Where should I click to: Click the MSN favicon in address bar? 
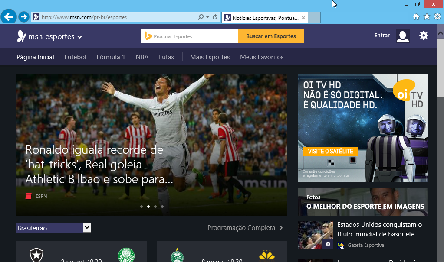click(x=36, y=17)
